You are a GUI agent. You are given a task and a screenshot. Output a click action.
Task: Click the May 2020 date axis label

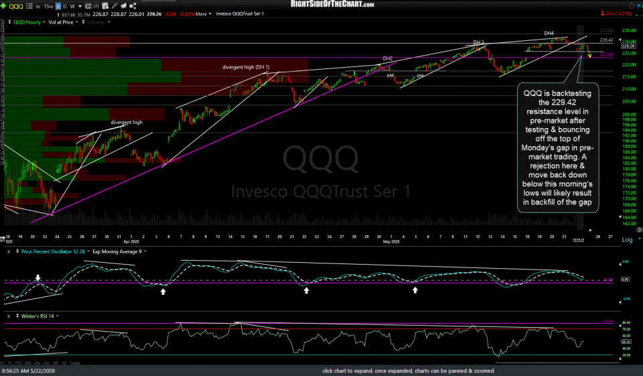(391, 242)
